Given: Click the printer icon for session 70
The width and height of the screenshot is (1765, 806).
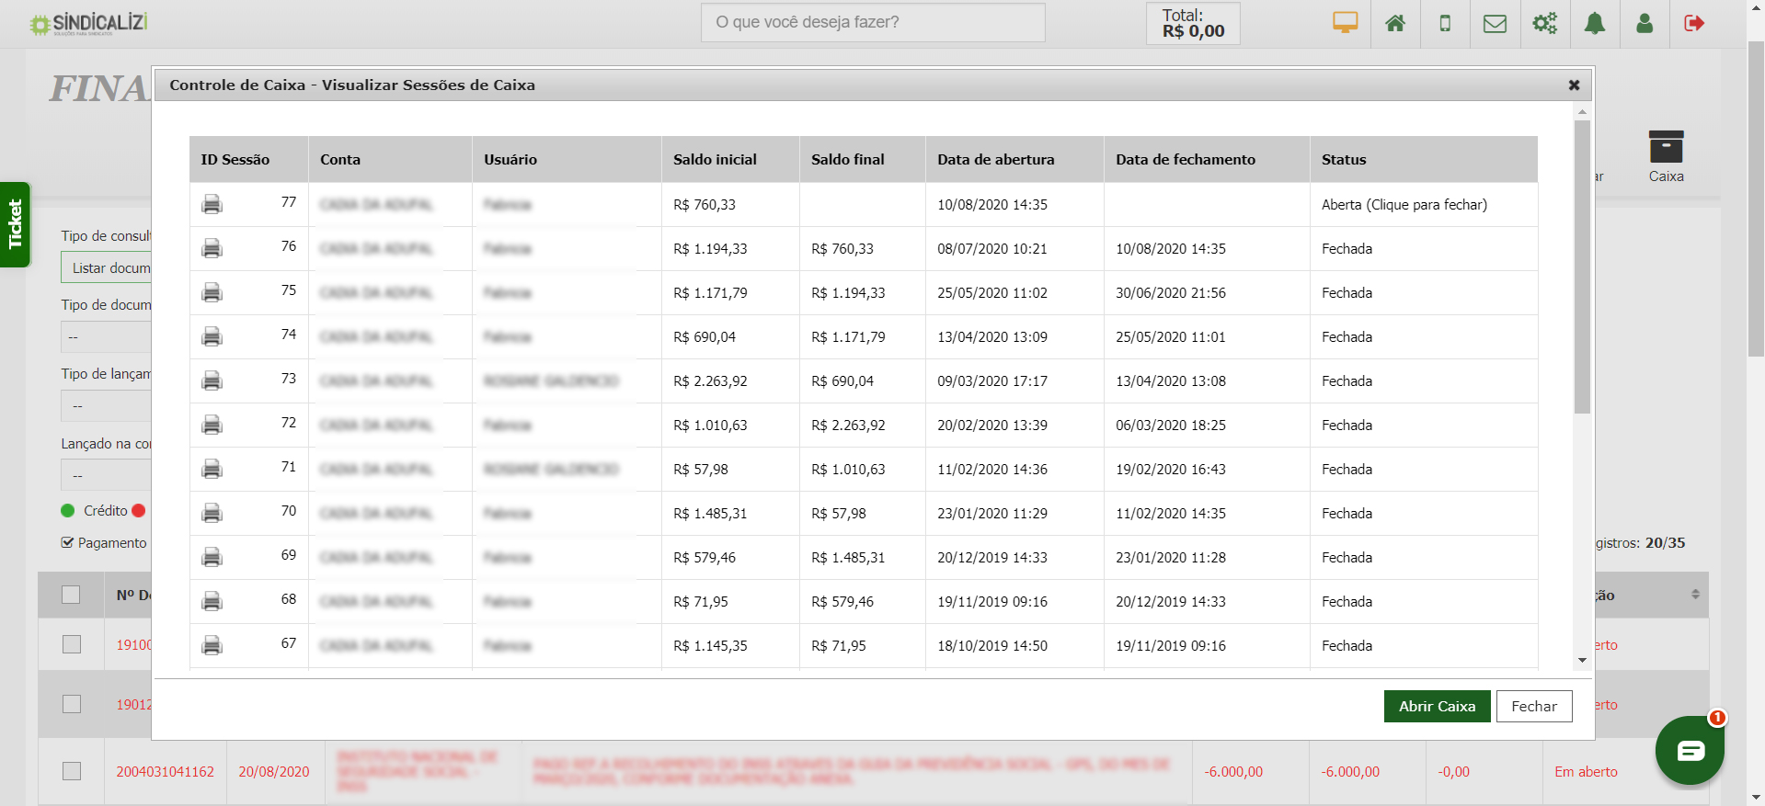Looking at the screenshot, I should click(x=212, y=513).
